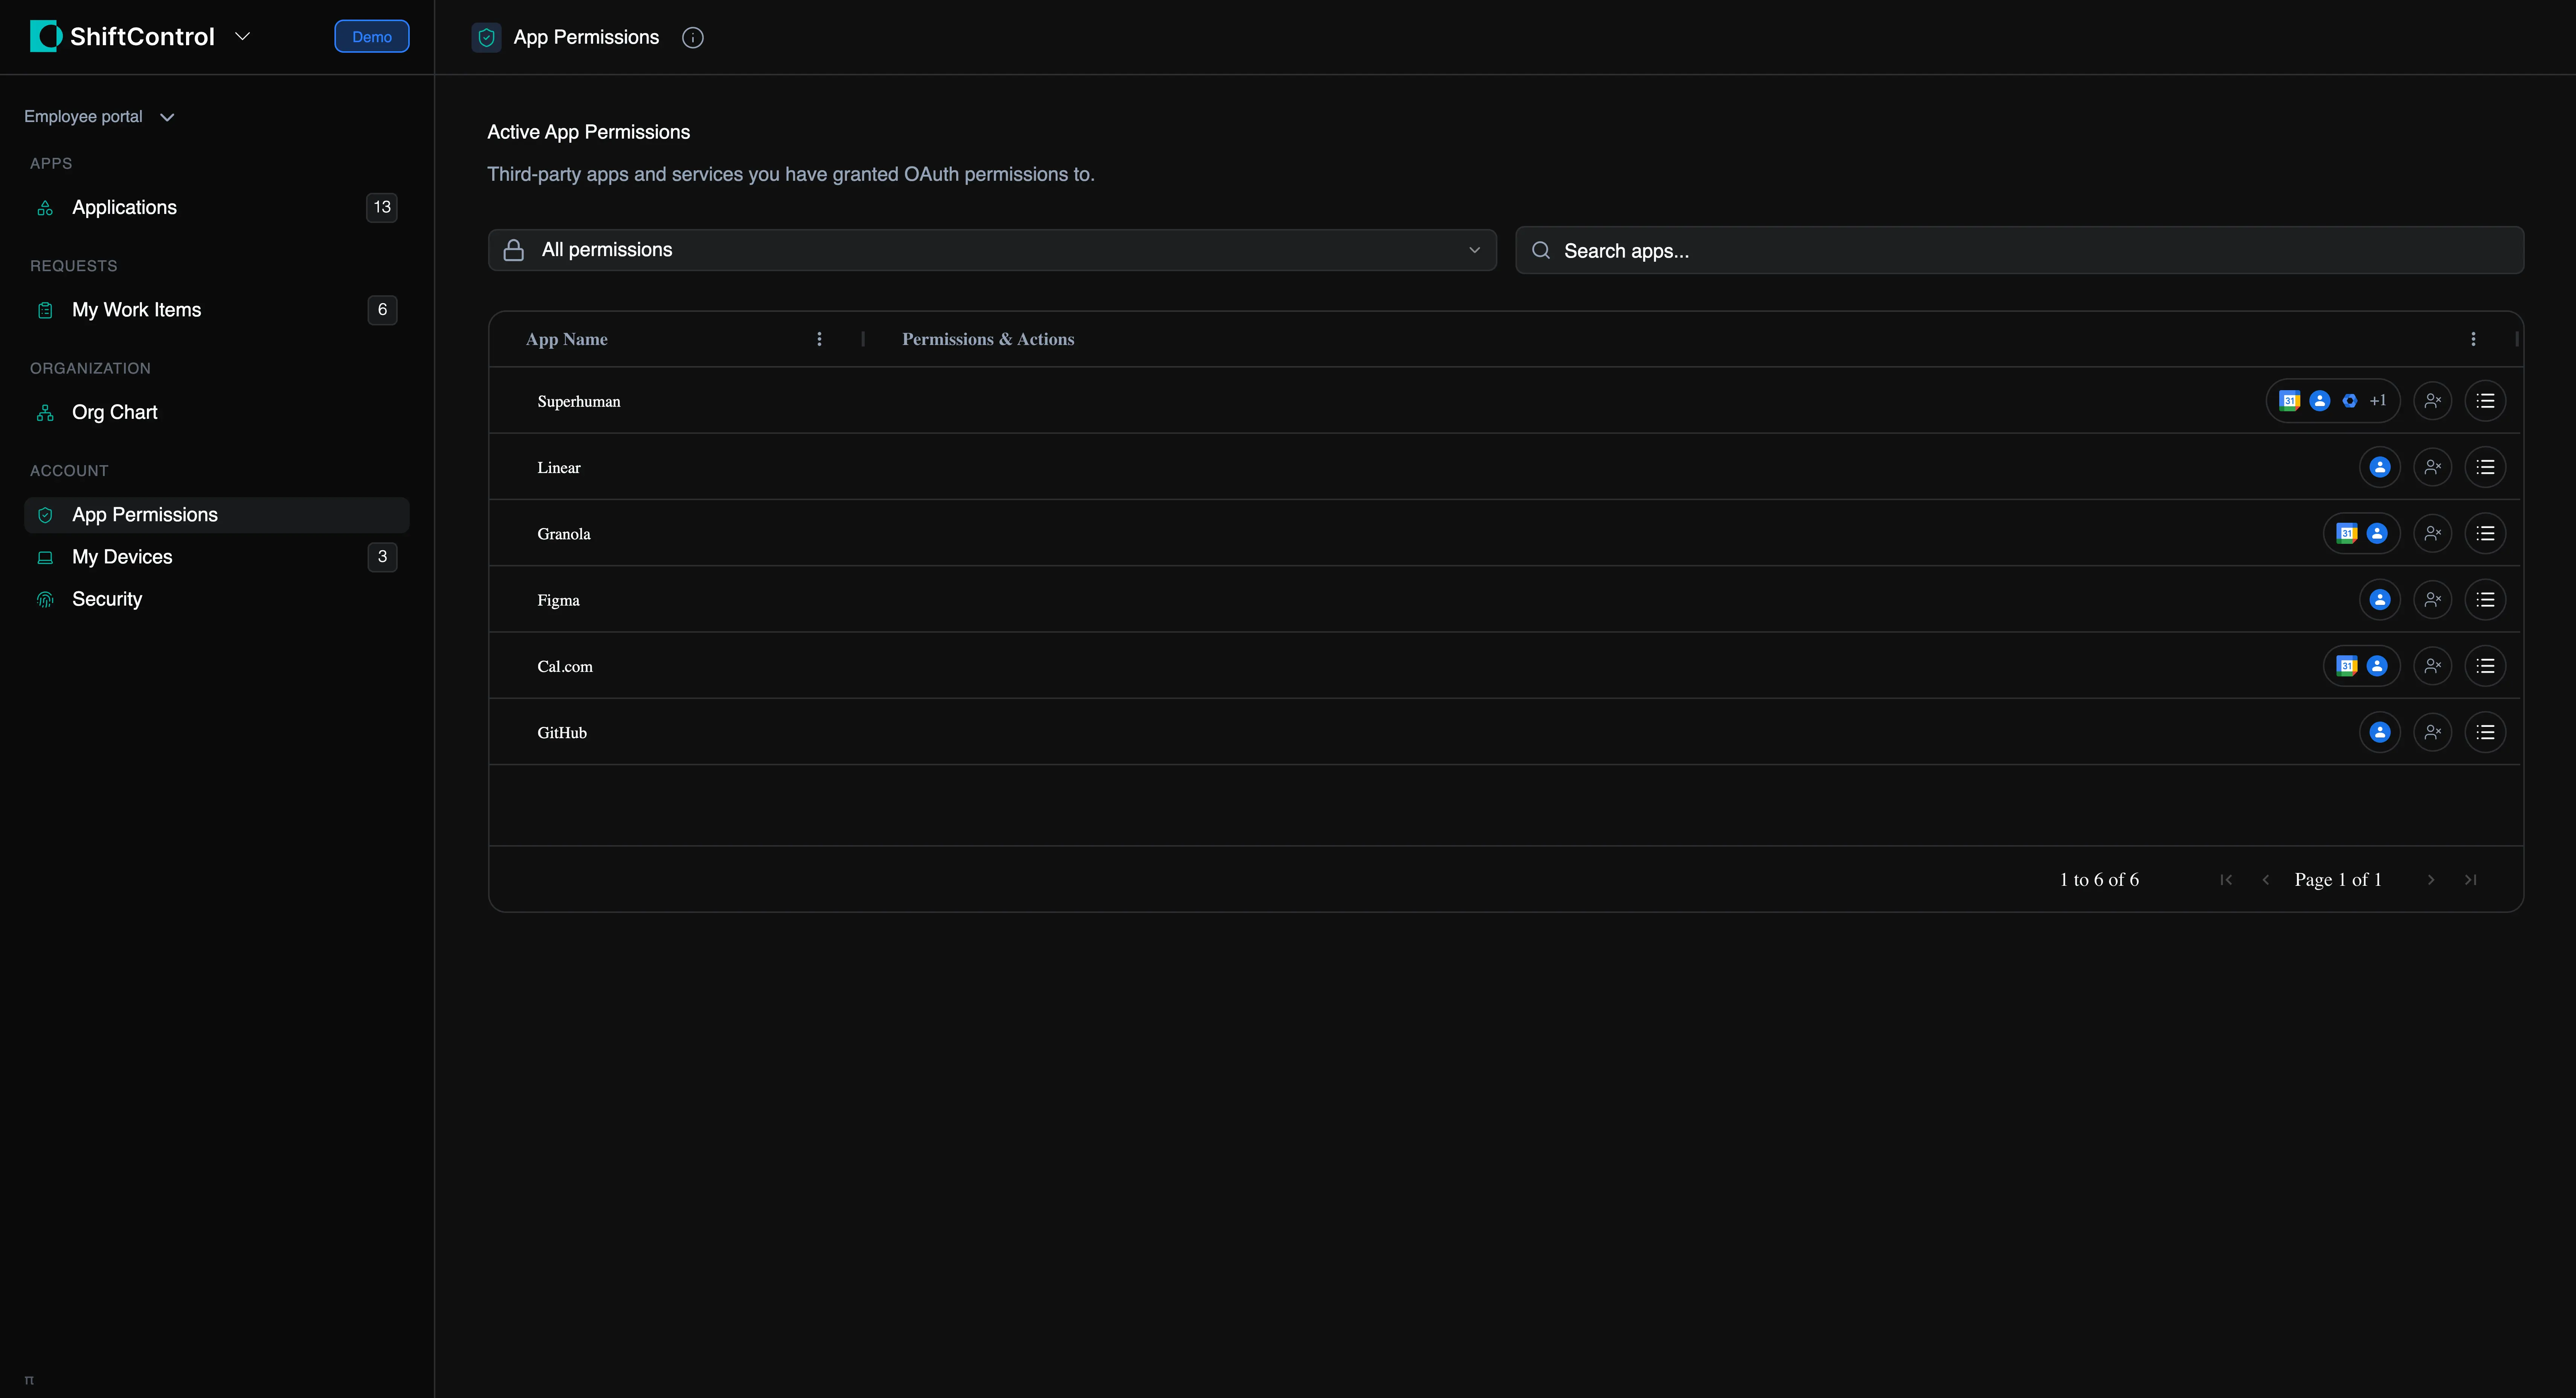Show details list for Granola
This screenshot has height=1398, width=2576.
[2485, 533]
